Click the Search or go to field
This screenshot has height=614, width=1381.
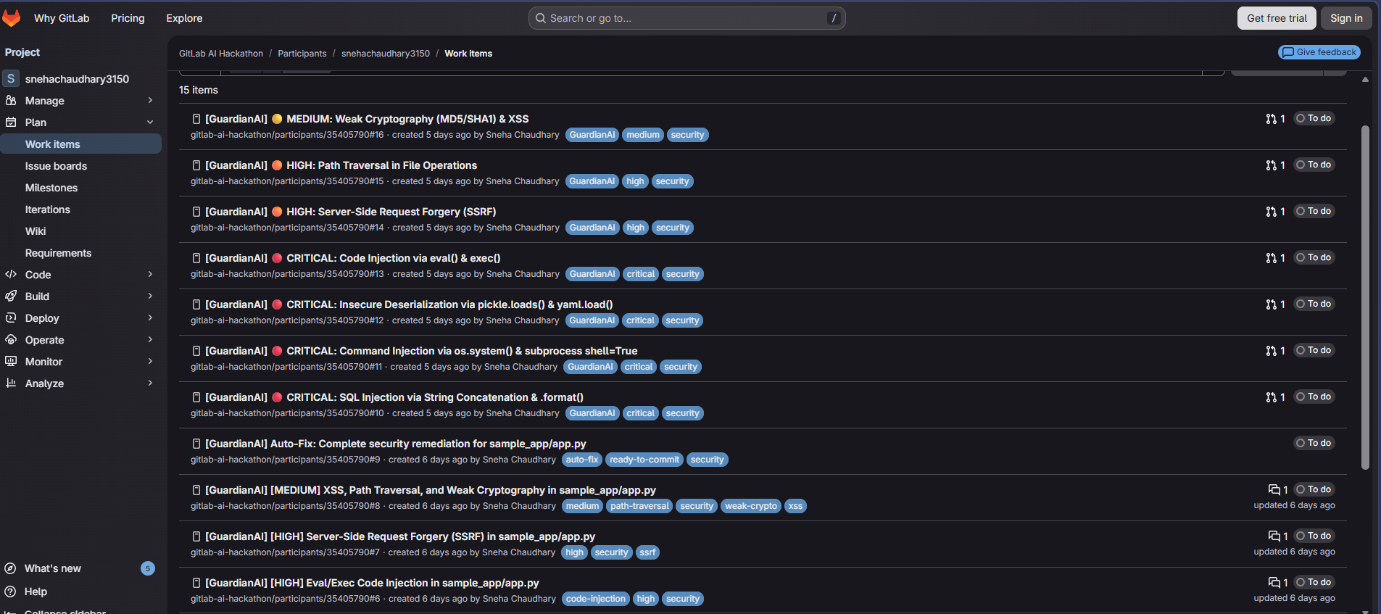click(687, 18)
